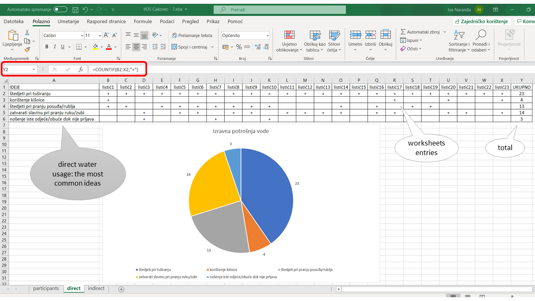Screen dimensions: 535x301
Task: Open the Prikaz ribbon tab
Action: (213, 21)
